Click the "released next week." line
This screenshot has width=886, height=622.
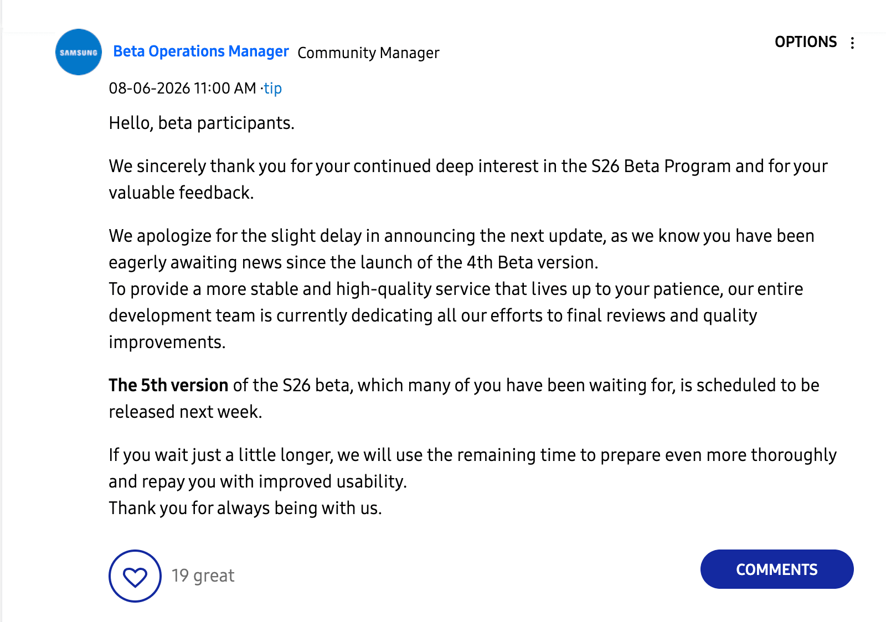[x=186, y=412]
